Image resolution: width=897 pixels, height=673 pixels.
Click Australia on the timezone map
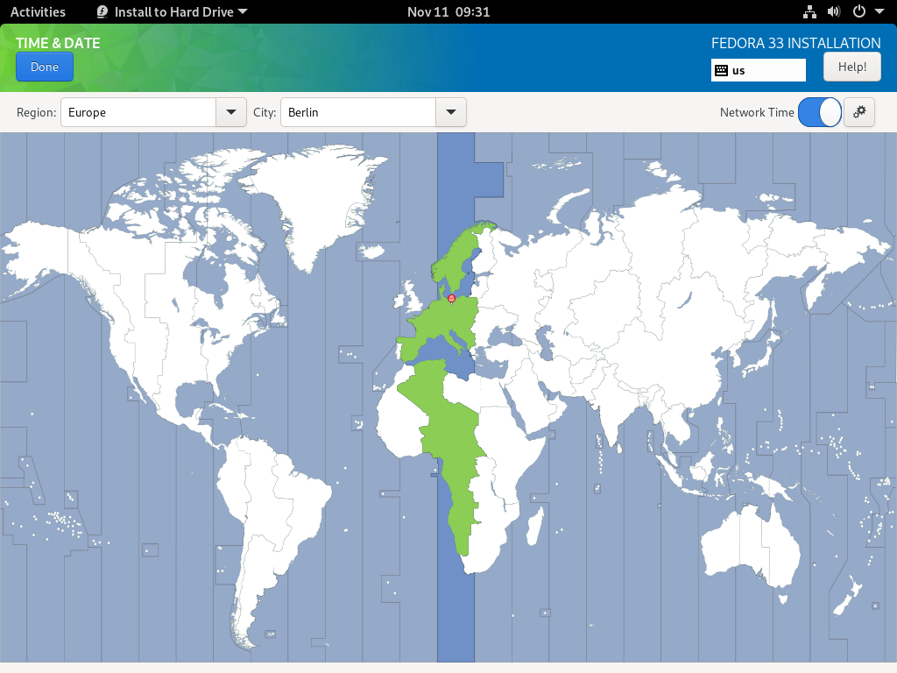752,547
